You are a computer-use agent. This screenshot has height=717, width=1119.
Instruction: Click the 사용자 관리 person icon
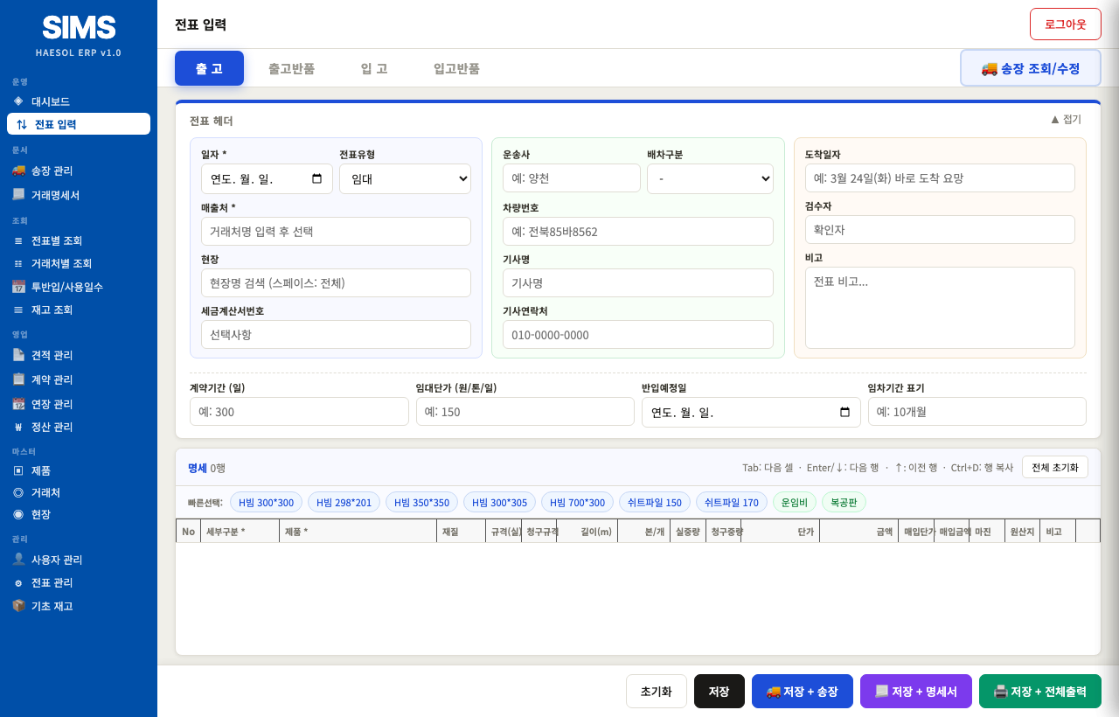point(18,560)
